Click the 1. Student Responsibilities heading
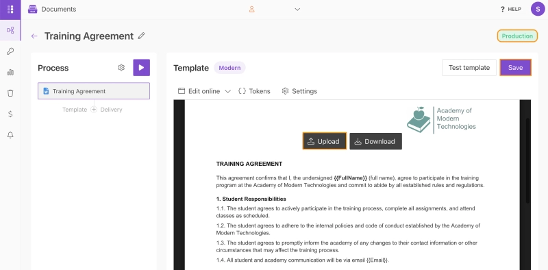This screenshot has width=548, height=270. click(x=251, y=199)
